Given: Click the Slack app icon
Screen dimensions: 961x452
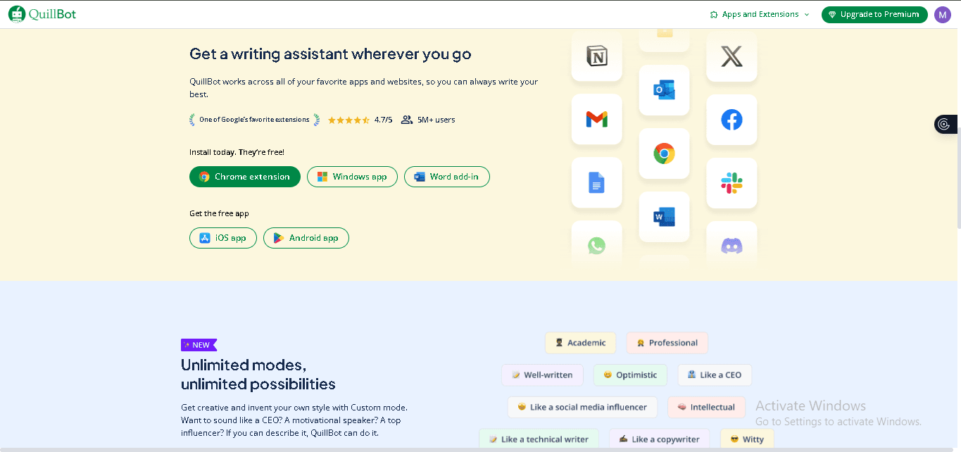Looking at the screenshot, I should click(731, 183).
